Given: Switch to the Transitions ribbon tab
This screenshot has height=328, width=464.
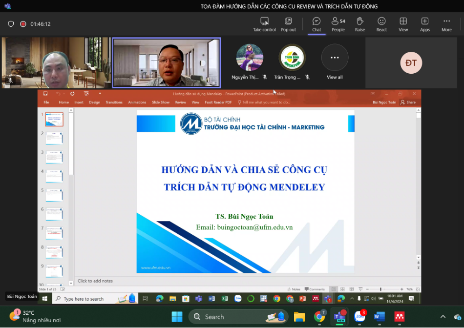Looking at the screenshot, I should (114, 102).
